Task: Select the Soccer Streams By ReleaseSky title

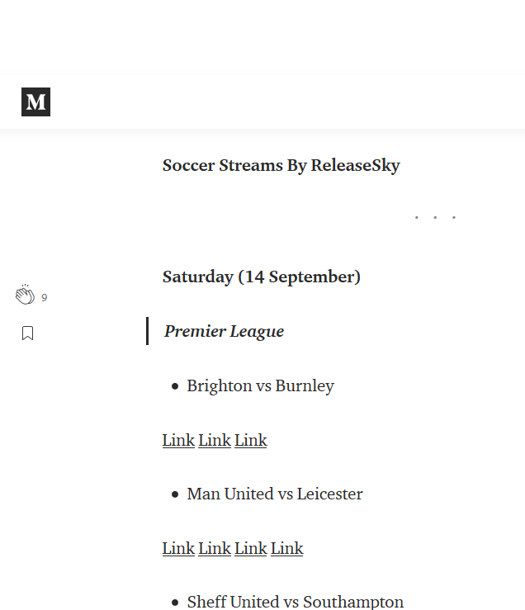Action: pos(281,166)
